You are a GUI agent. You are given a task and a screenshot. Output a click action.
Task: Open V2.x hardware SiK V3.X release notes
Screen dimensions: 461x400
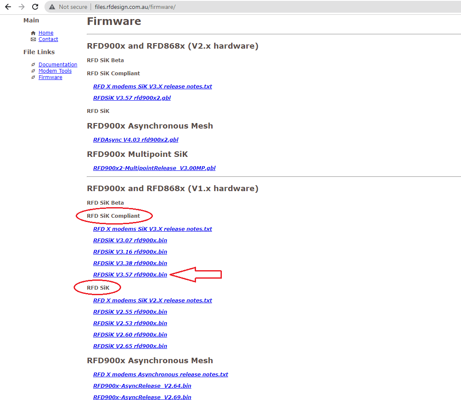click(152, 87)
